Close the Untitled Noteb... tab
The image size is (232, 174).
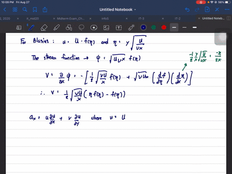click(199, 18)
